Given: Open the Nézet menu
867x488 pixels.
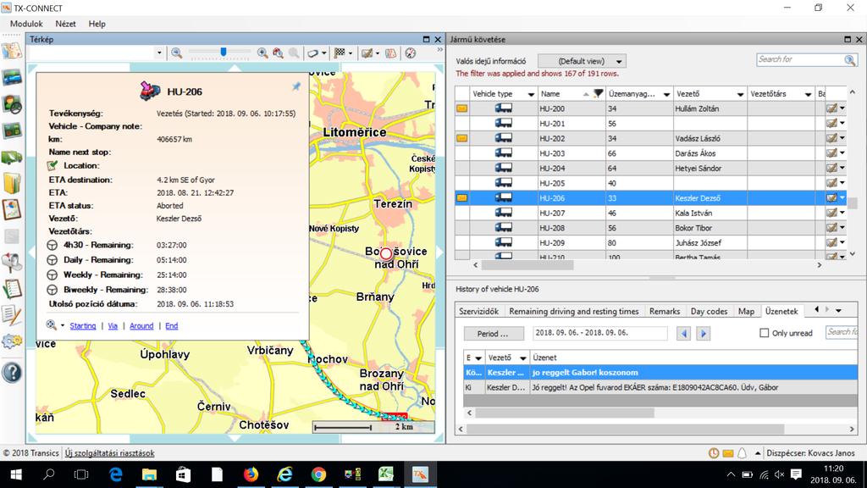Looking at the screenshot, I should coord(66,24).
